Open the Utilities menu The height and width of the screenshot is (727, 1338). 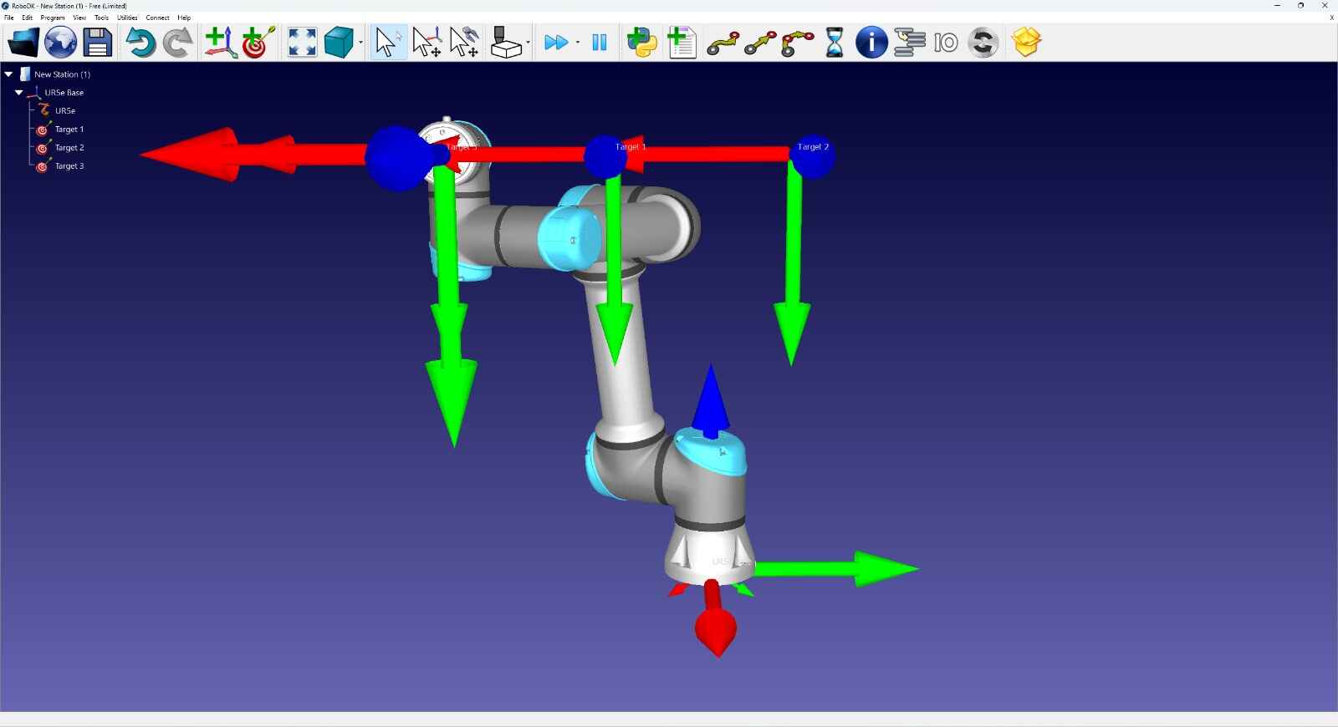click(x=128, y=18)
